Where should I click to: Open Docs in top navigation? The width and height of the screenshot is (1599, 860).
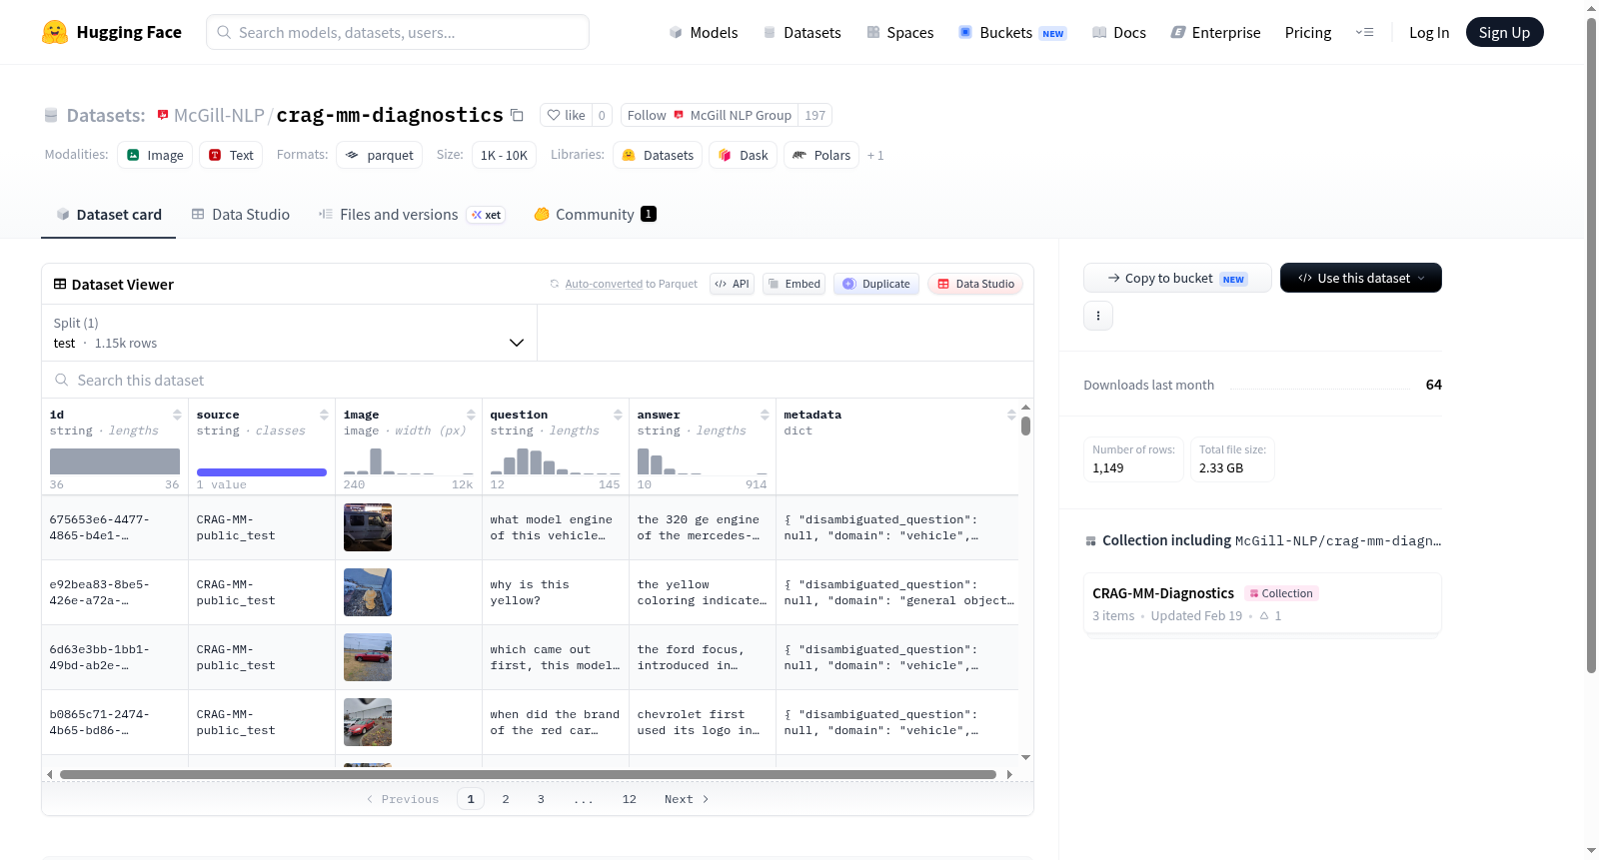[x=1119, y=32]
